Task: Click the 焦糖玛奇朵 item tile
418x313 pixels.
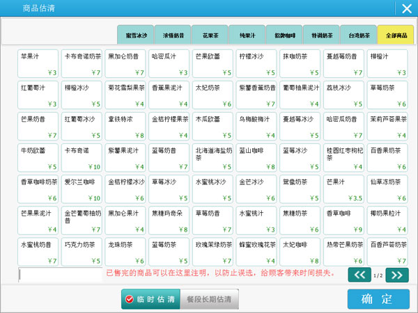Action: pos(169,220)
